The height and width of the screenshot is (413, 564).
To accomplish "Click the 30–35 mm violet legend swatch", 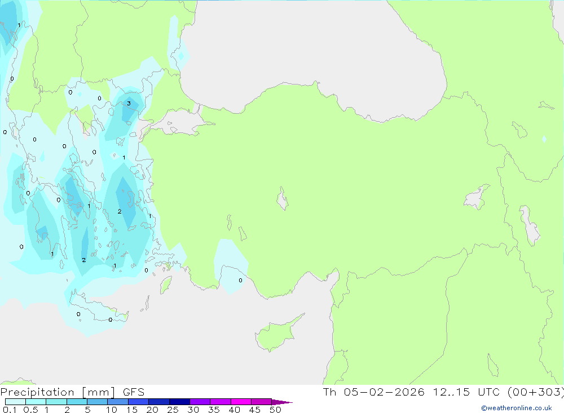I will pyautogui.click(x=200, y=402).
